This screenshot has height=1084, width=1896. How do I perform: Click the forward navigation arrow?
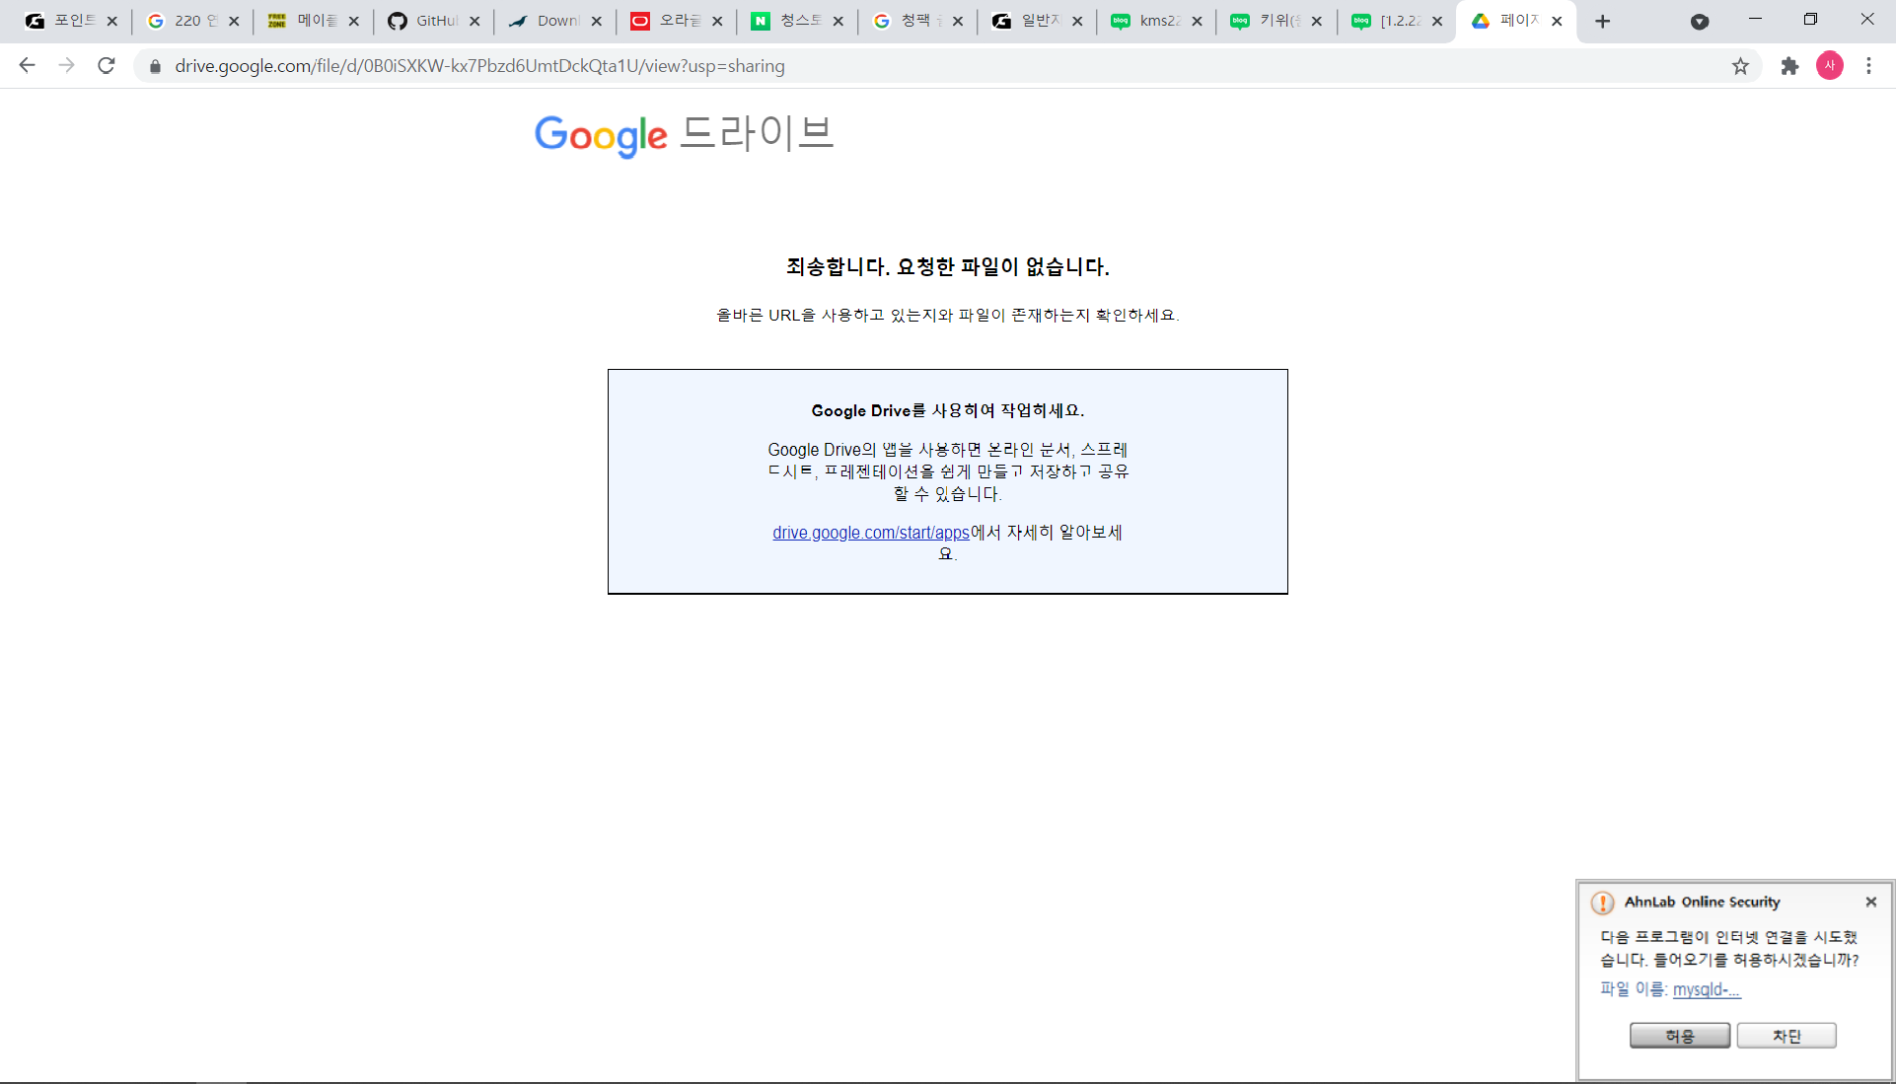pos(66,66)
